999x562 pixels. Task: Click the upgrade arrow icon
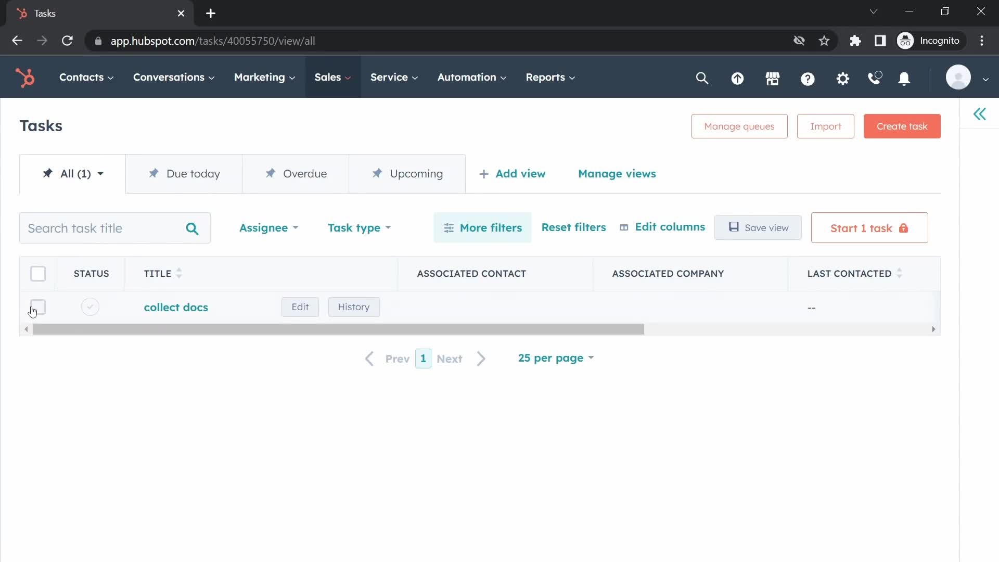(x=737, y=79)
